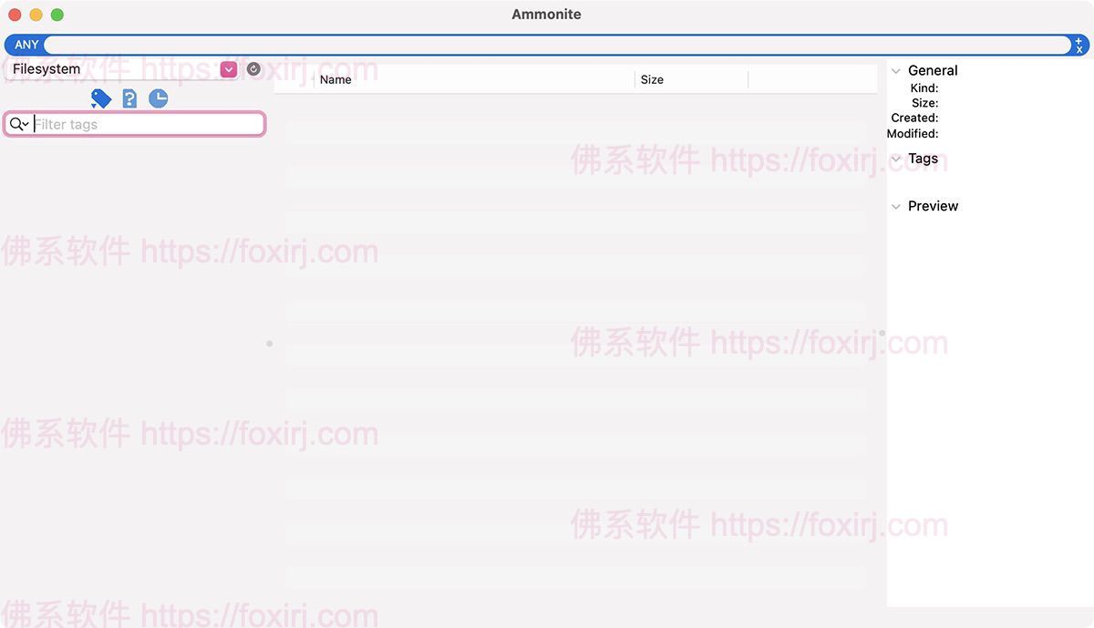The width and height of the screenshot is (1094, 628).
Task: Sort the file list by Name column
Action: 474,80
